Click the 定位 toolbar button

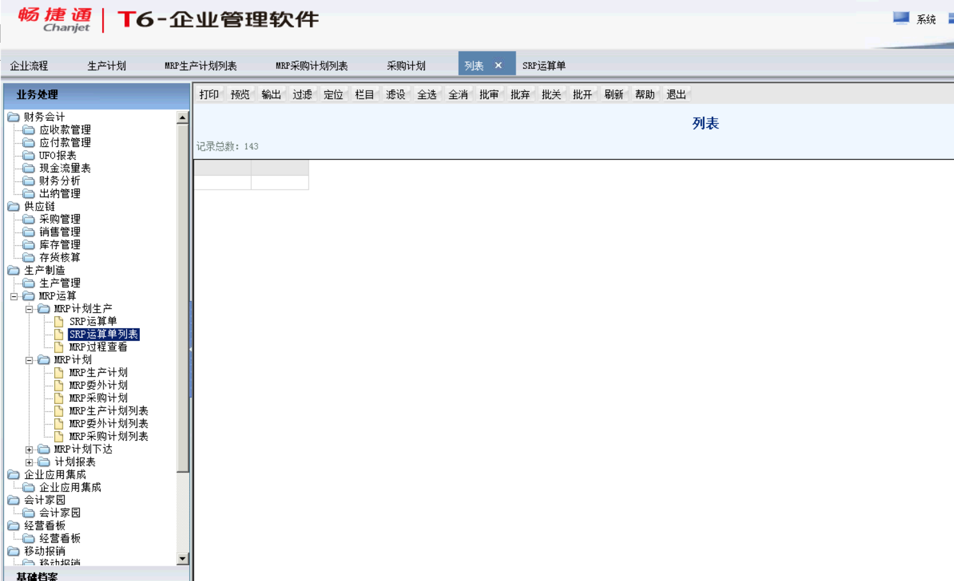click(x=334, y=94)
